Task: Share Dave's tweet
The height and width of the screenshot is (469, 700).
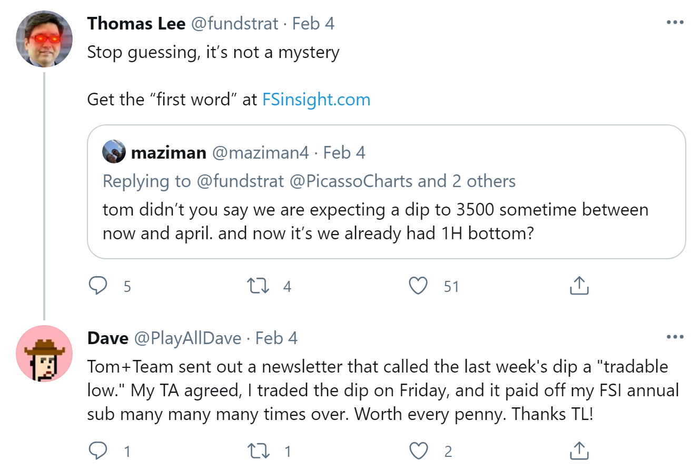Action: (x=579, y=451)
